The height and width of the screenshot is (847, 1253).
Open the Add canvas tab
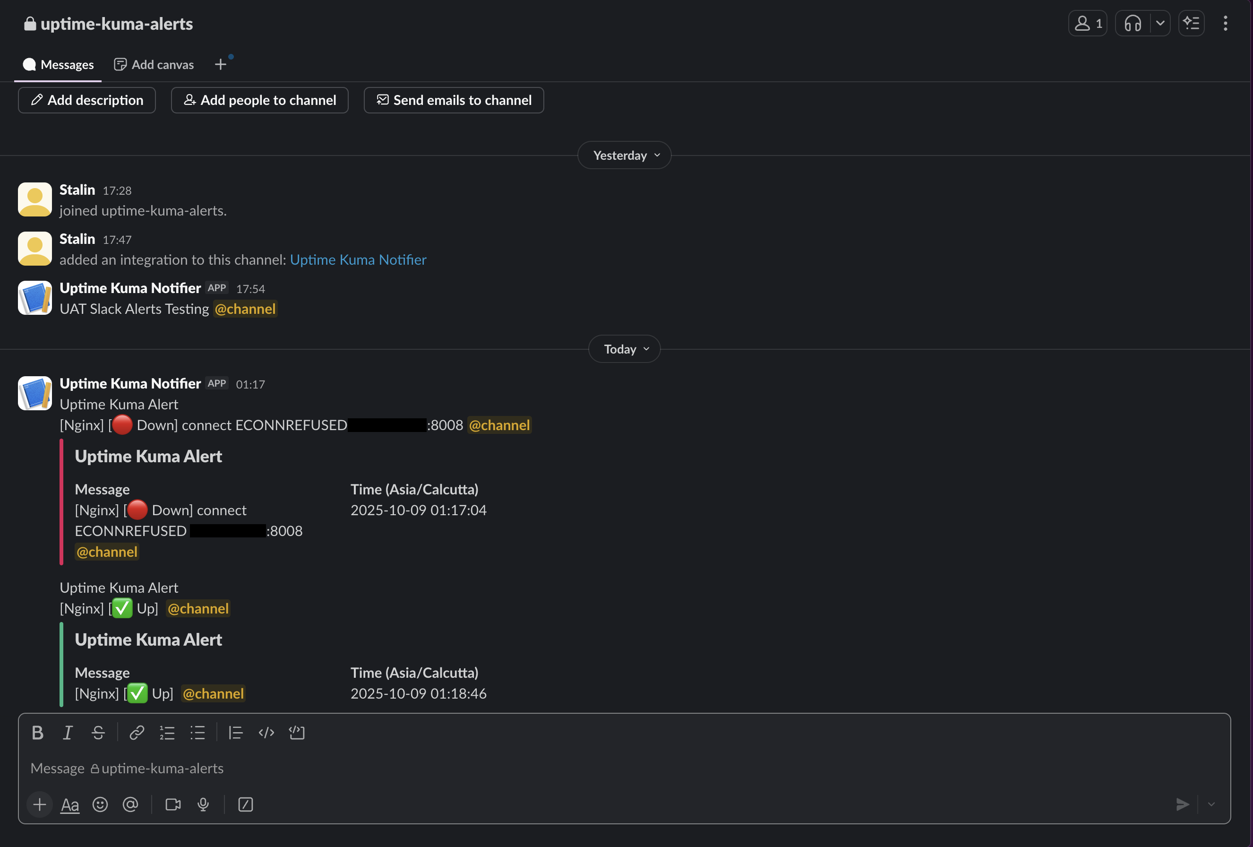coord(154,64)
